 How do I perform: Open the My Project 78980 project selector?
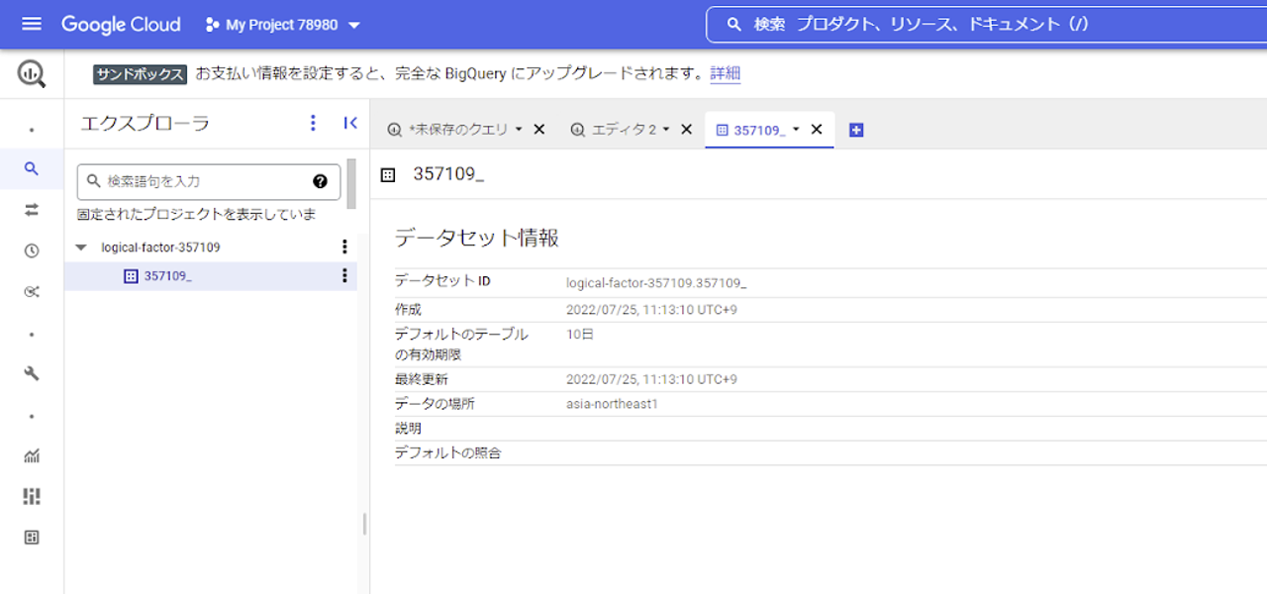click(283, 25)
